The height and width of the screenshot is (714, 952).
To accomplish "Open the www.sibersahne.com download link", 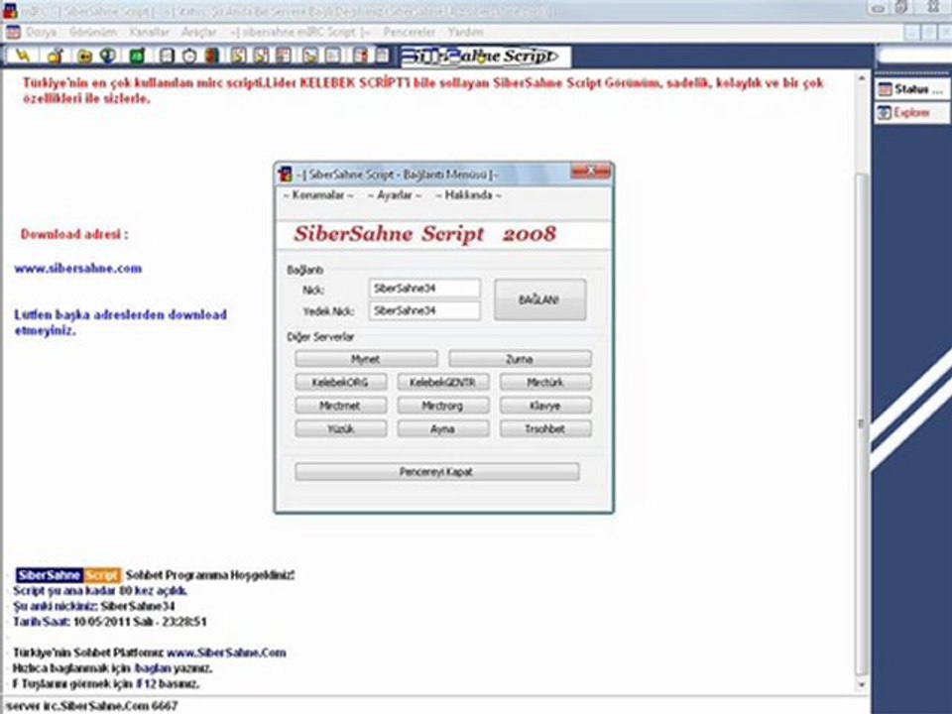I will point(78,269).
